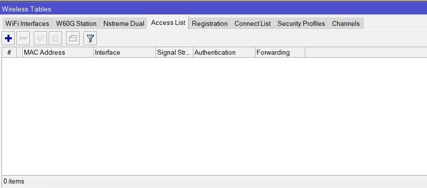Click the comment note toolbar icon

pyautogui.click(x=73, y=38)
